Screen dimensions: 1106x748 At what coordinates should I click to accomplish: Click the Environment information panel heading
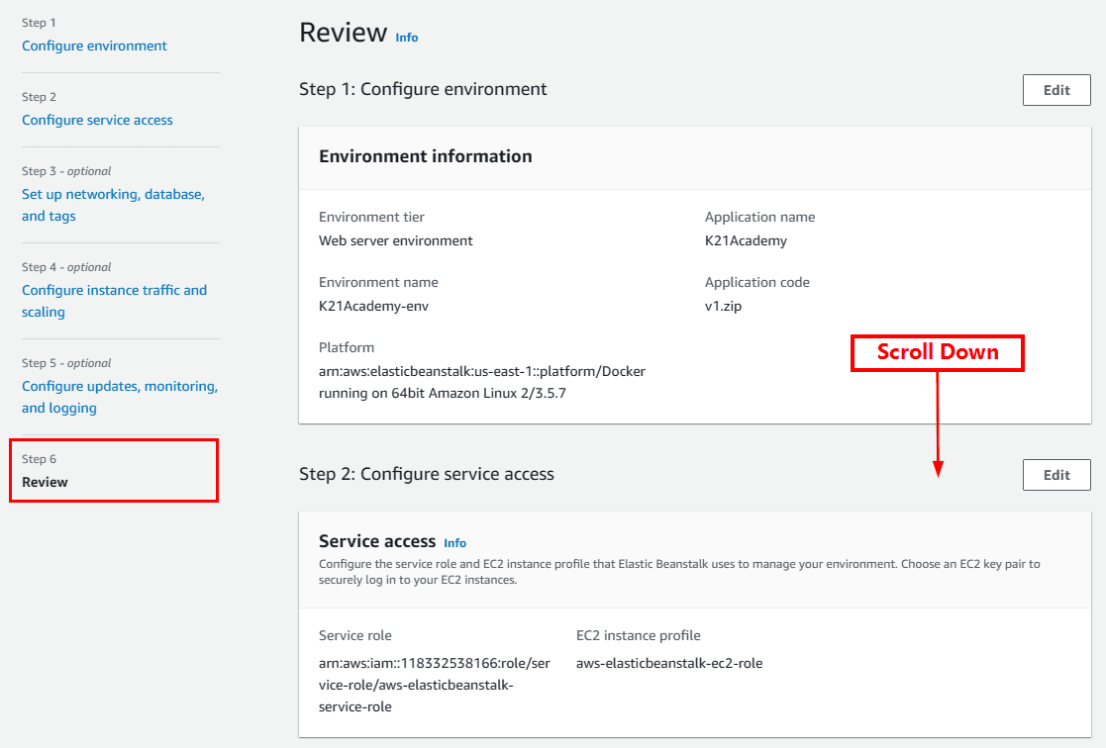point(425,156)
